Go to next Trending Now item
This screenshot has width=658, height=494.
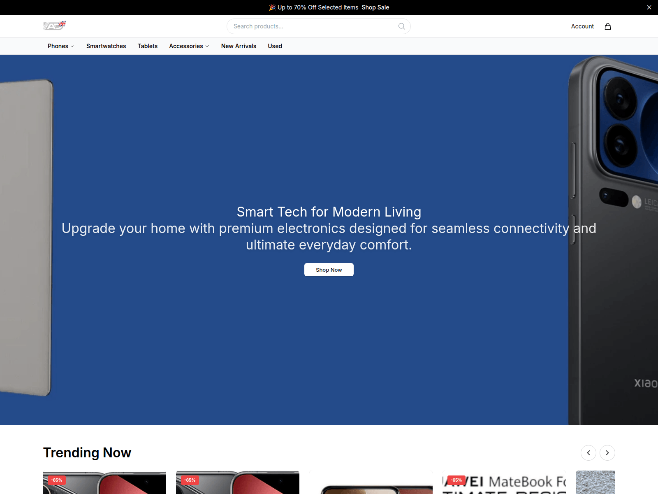pos(607,453)
